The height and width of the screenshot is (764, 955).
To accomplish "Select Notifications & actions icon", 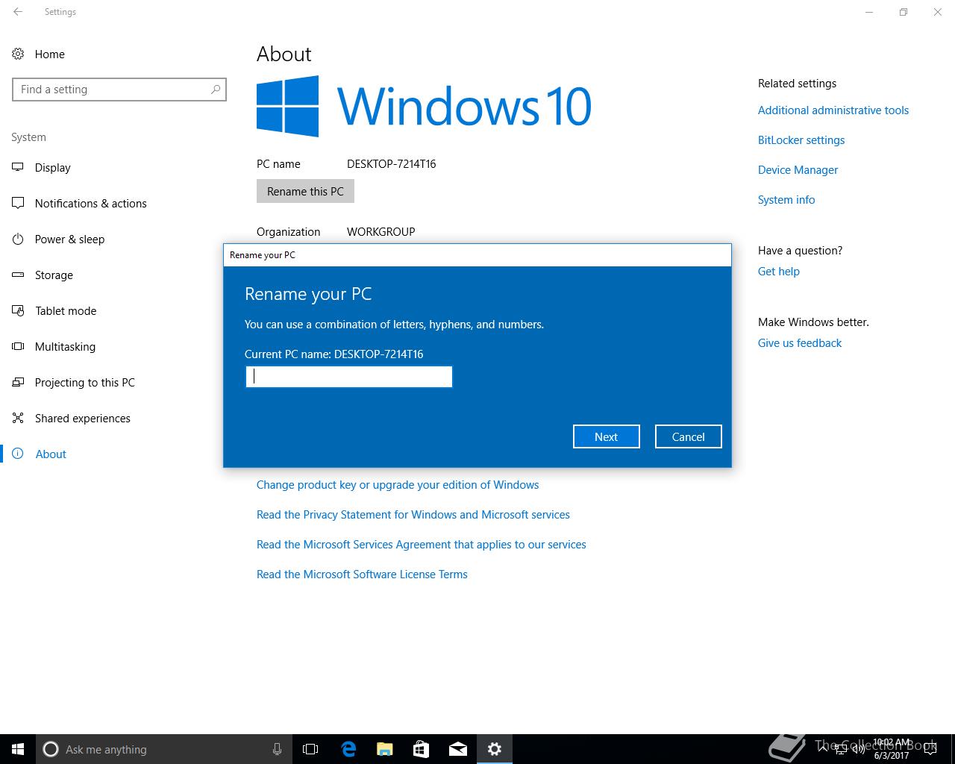I will (x=18, y=203).
